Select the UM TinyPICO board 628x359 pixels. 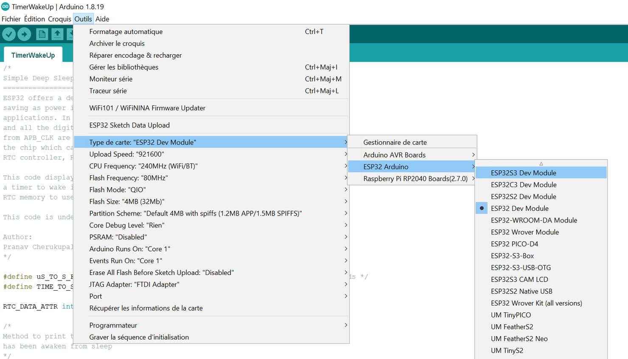click(x=510, y=315)
